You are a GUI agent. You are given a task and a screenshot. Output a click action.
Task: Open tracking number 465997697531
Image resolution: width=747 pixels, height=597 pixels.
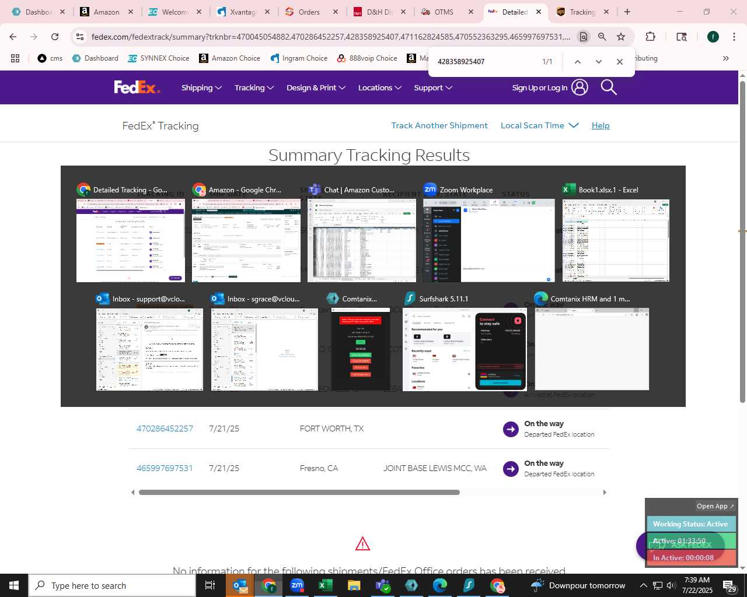coord(165,468)
